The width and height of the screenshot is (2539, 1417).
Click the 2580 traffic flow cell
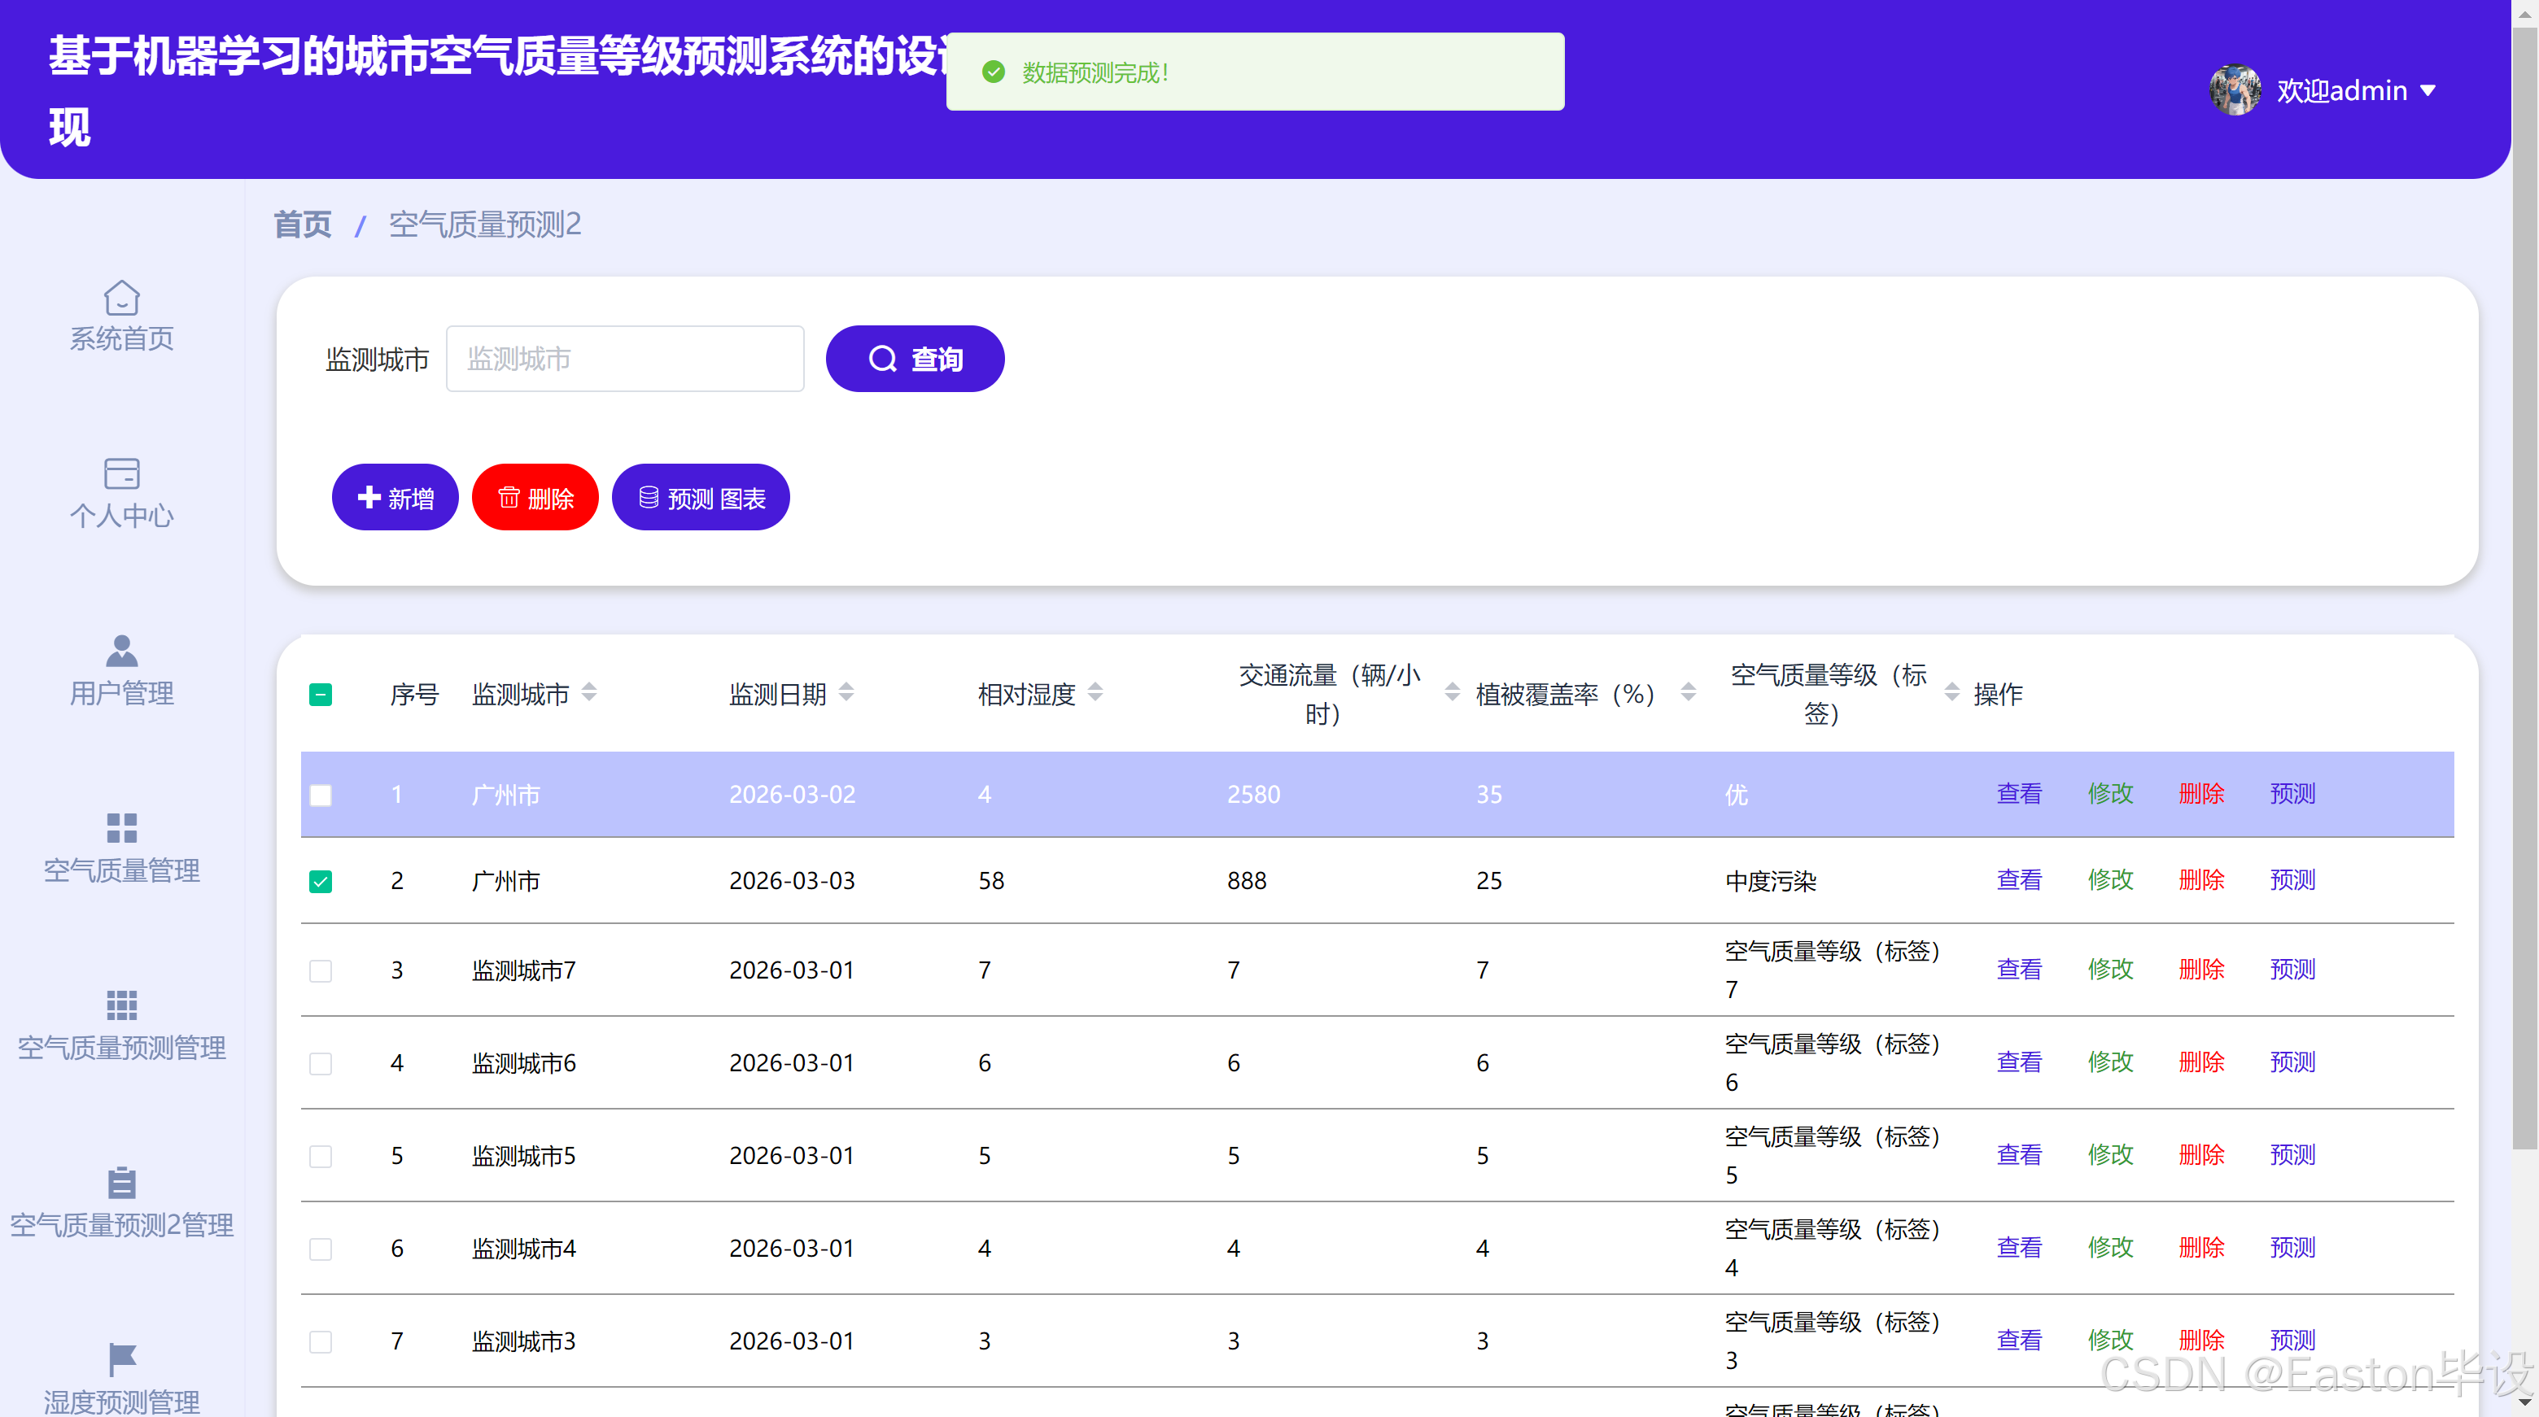coord(1254,794)
